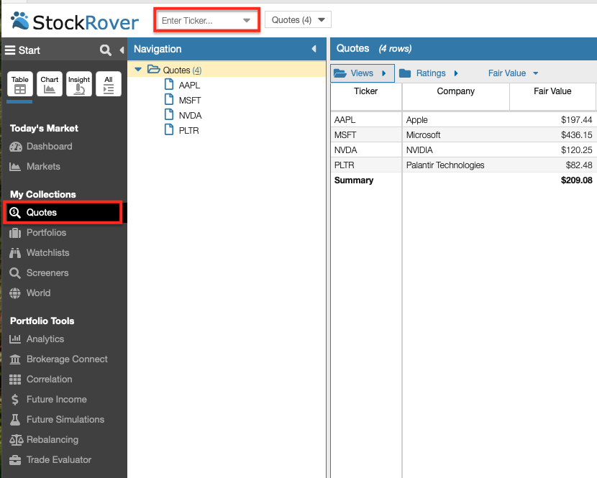Click Palantir Technologies company cell
Image resolution: width=597 pixels, height=478 pixels.
coord(445,165)
